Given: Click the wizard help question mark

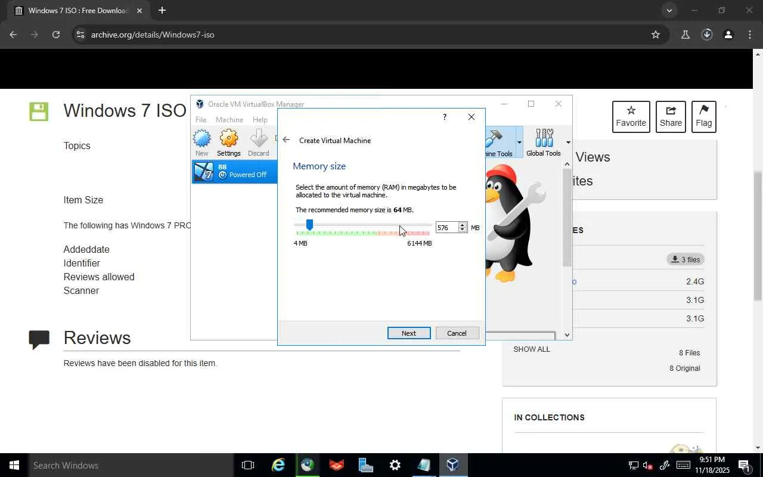Looking at the screenshot, I should click(x=444, y=117).
